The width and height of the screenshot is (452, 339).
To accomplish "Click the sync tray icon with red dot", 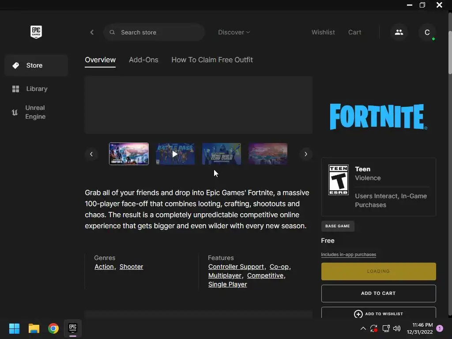I will click(x=374, y=328).
